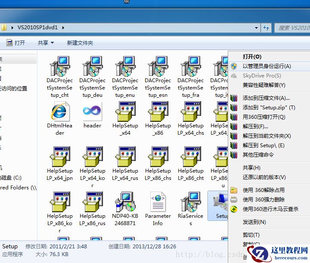Choose 还原以前的版本(V) menu entry

coord(269,177)
